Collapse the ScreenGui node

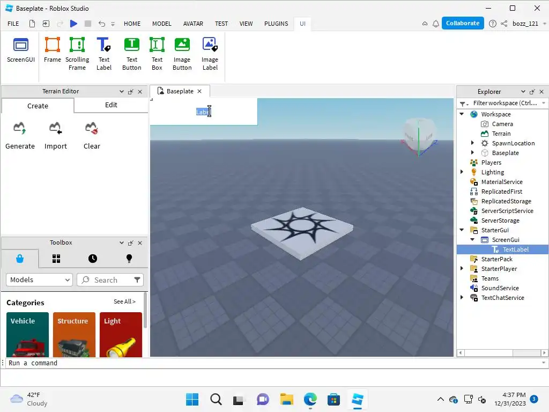point(472,240)
